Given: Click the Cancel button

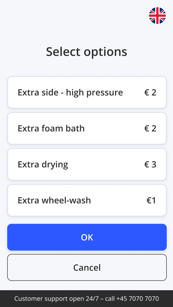Looking at the screenshot, I should click(87, 267).
